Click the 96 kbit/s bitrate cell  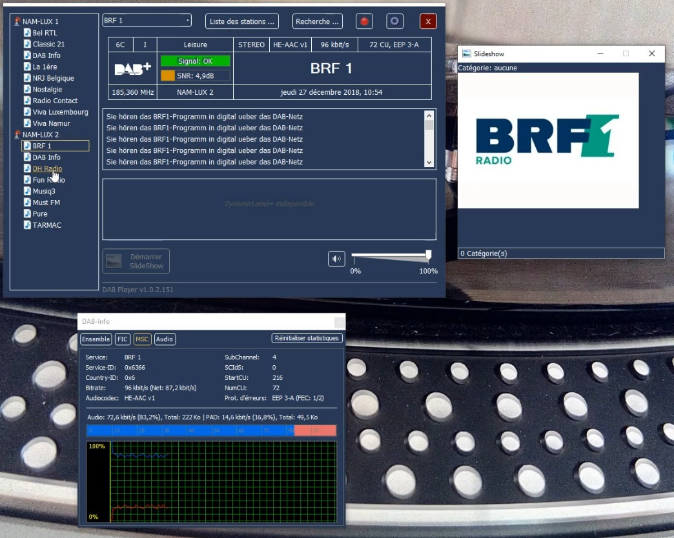pos(334,45)
